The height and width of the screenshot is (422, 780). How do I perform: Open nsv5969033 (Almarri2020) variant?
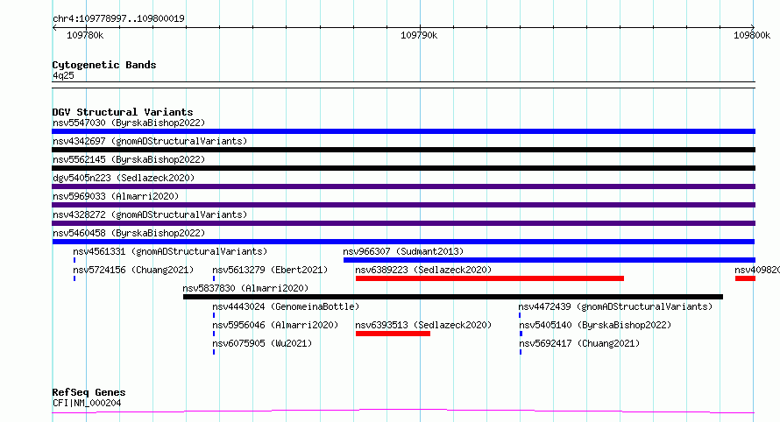point(116,196)
